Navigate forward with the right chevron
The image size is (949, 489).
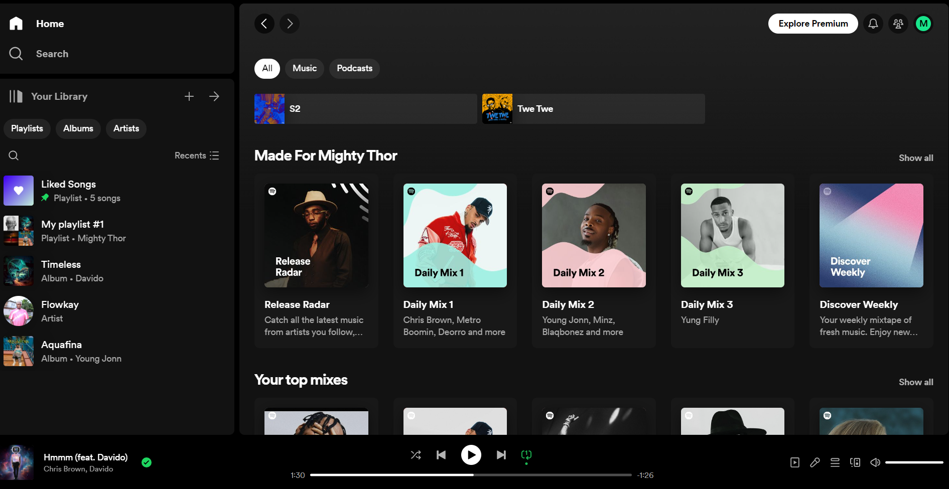point(290,24)
